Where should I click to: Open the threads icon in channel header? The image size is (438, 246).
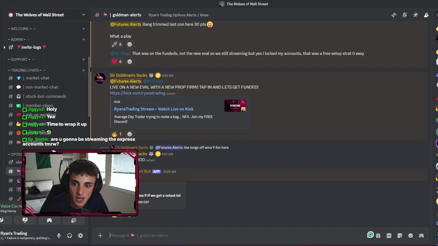(394, 15)
